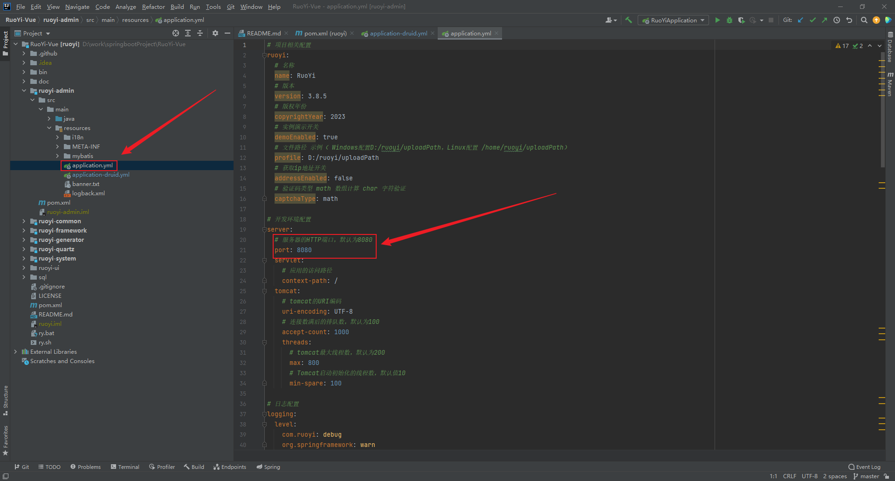895x481 pixels.
Task: Commit changes with the green checkmark icon
Action: coord(812,20)
